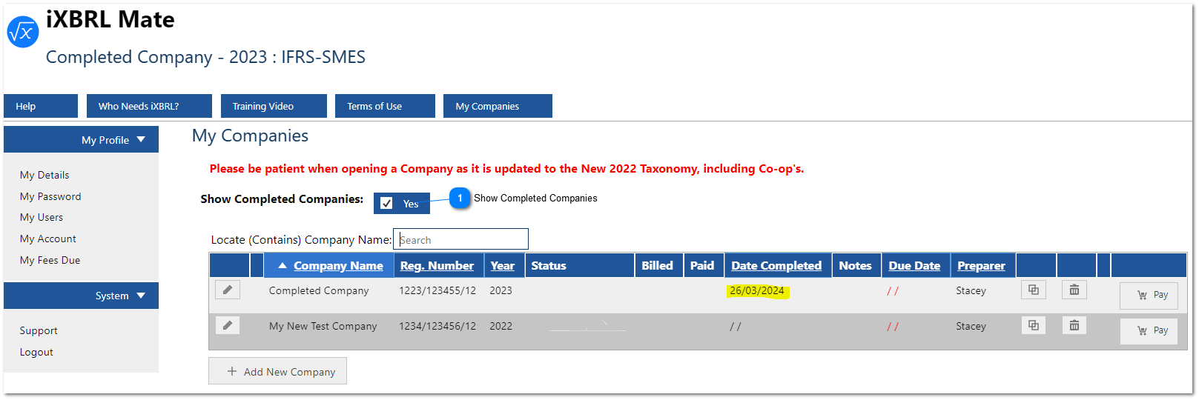This screenshot has width=1199, height=400.
Task: Click the Paid column header
Action: [702, 265]
